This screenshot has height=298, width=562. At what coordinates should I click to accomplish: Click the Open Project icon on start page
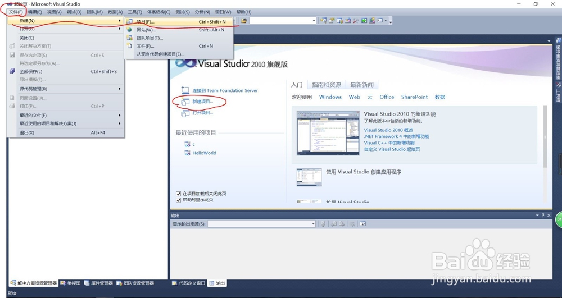tap(185, 113)
